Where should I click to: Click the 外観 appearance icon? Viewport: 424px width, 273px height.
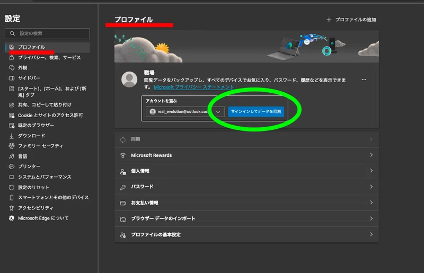(12, 68)
